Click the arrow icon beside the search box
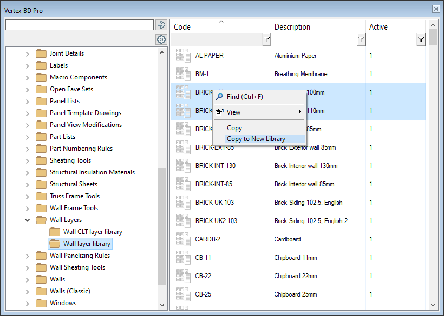 click(x=161, y=24)
